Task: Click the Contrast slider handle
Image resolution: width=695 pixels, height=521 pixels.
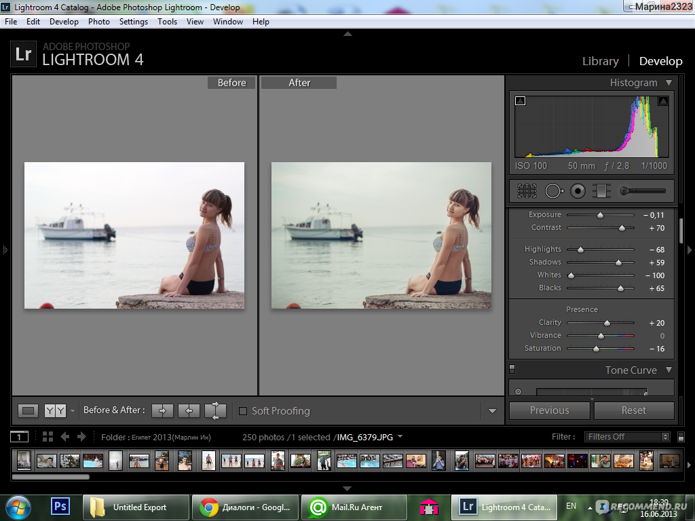Action: click(622, 228)
